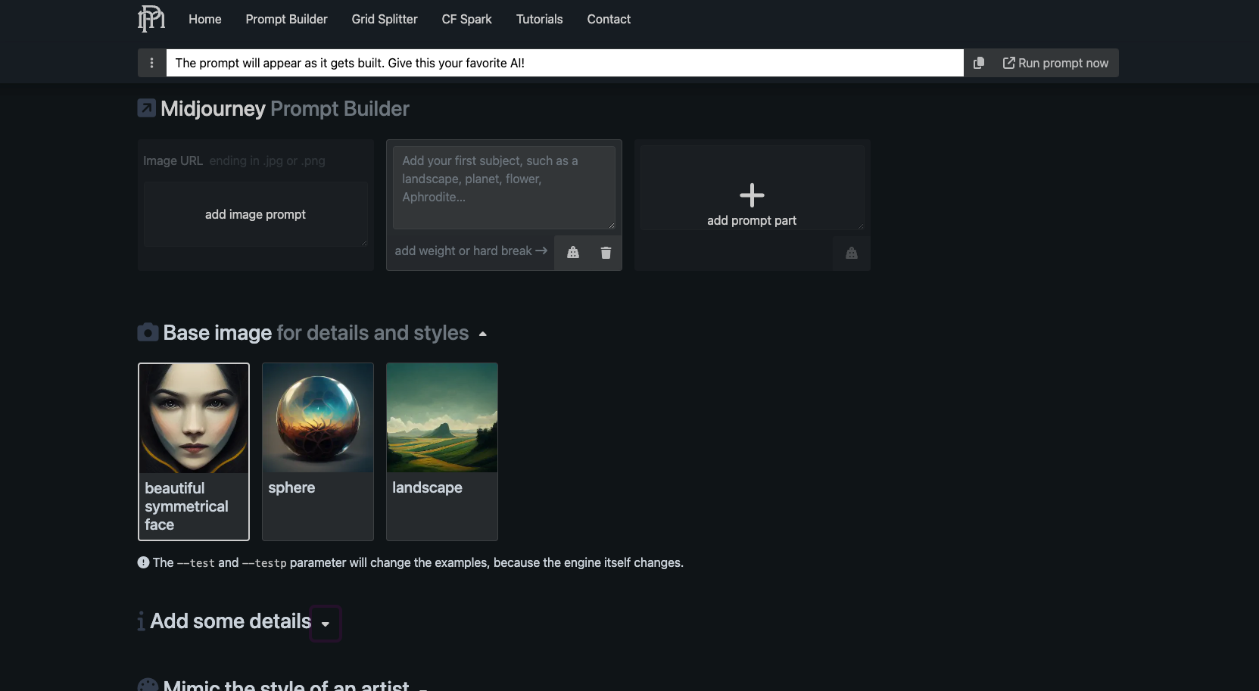Choose the sphere base image

(x=318, y=452)
